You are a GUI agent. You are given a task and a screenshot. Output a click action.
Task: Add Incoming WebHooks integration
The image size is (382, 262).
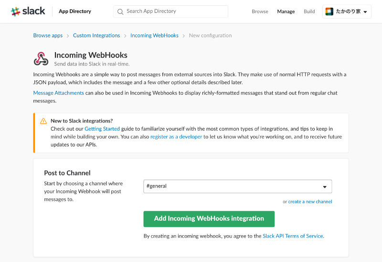(x=209, y=219)
